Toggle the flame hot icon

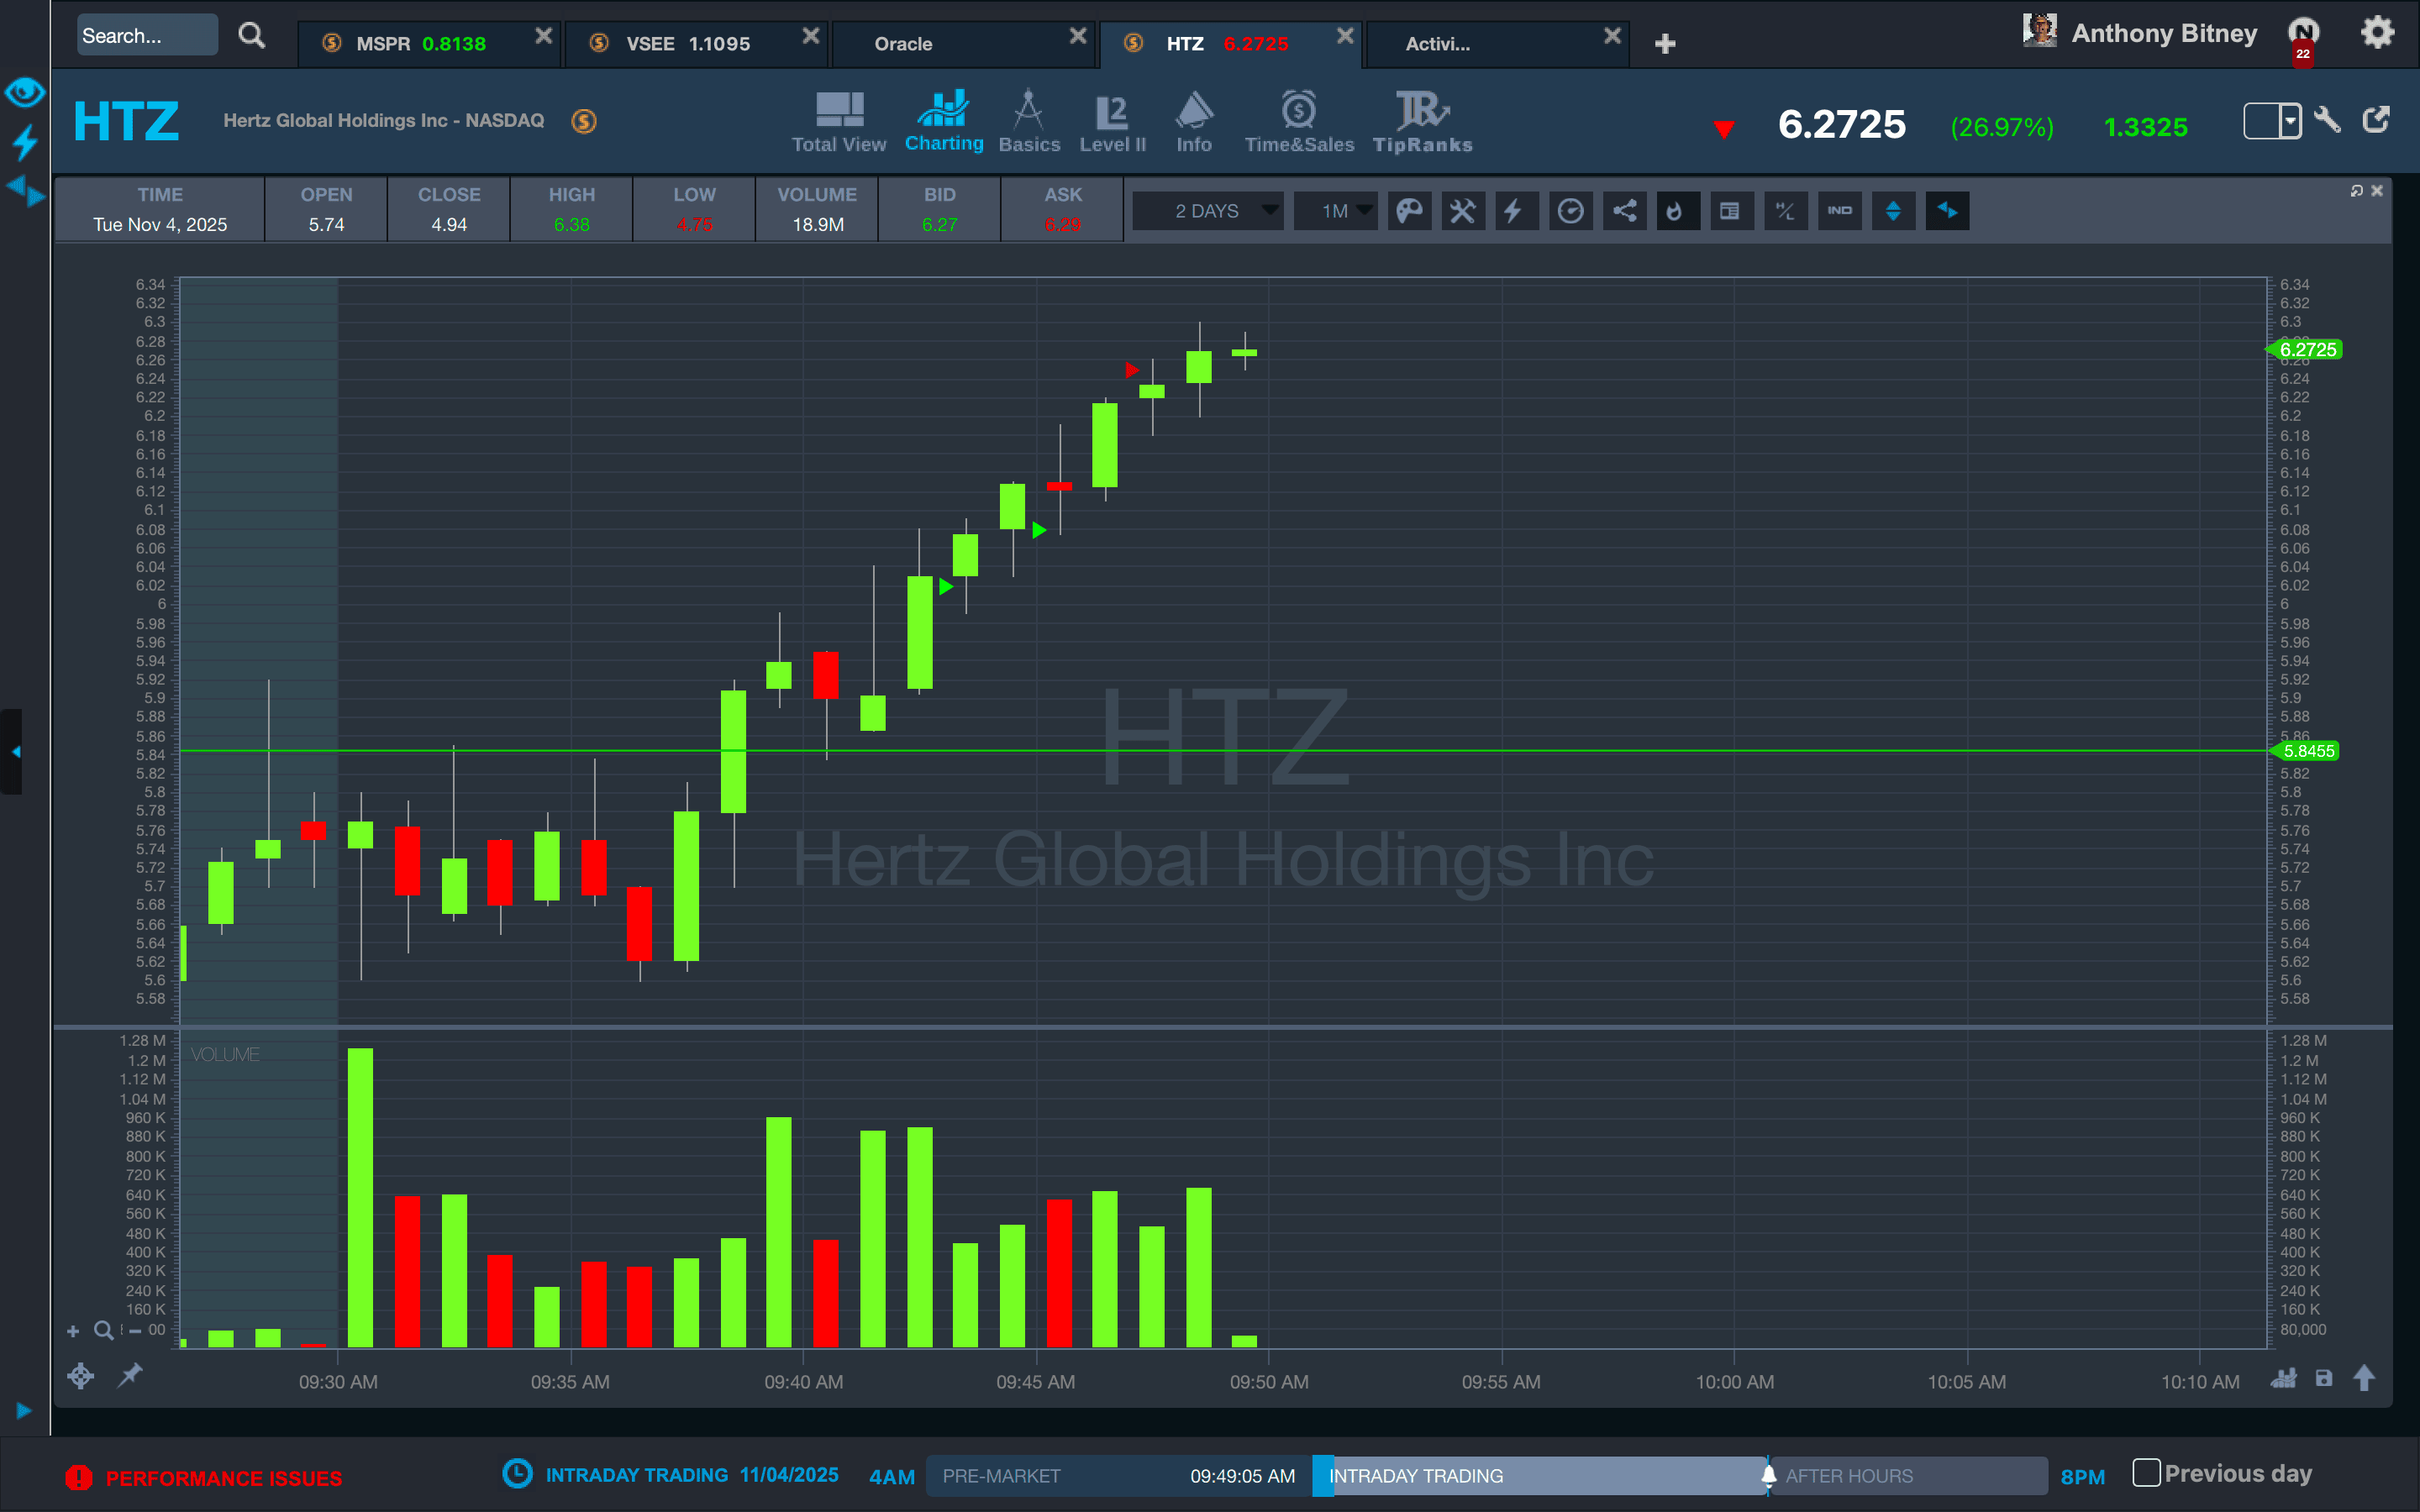click(1677, 211)
